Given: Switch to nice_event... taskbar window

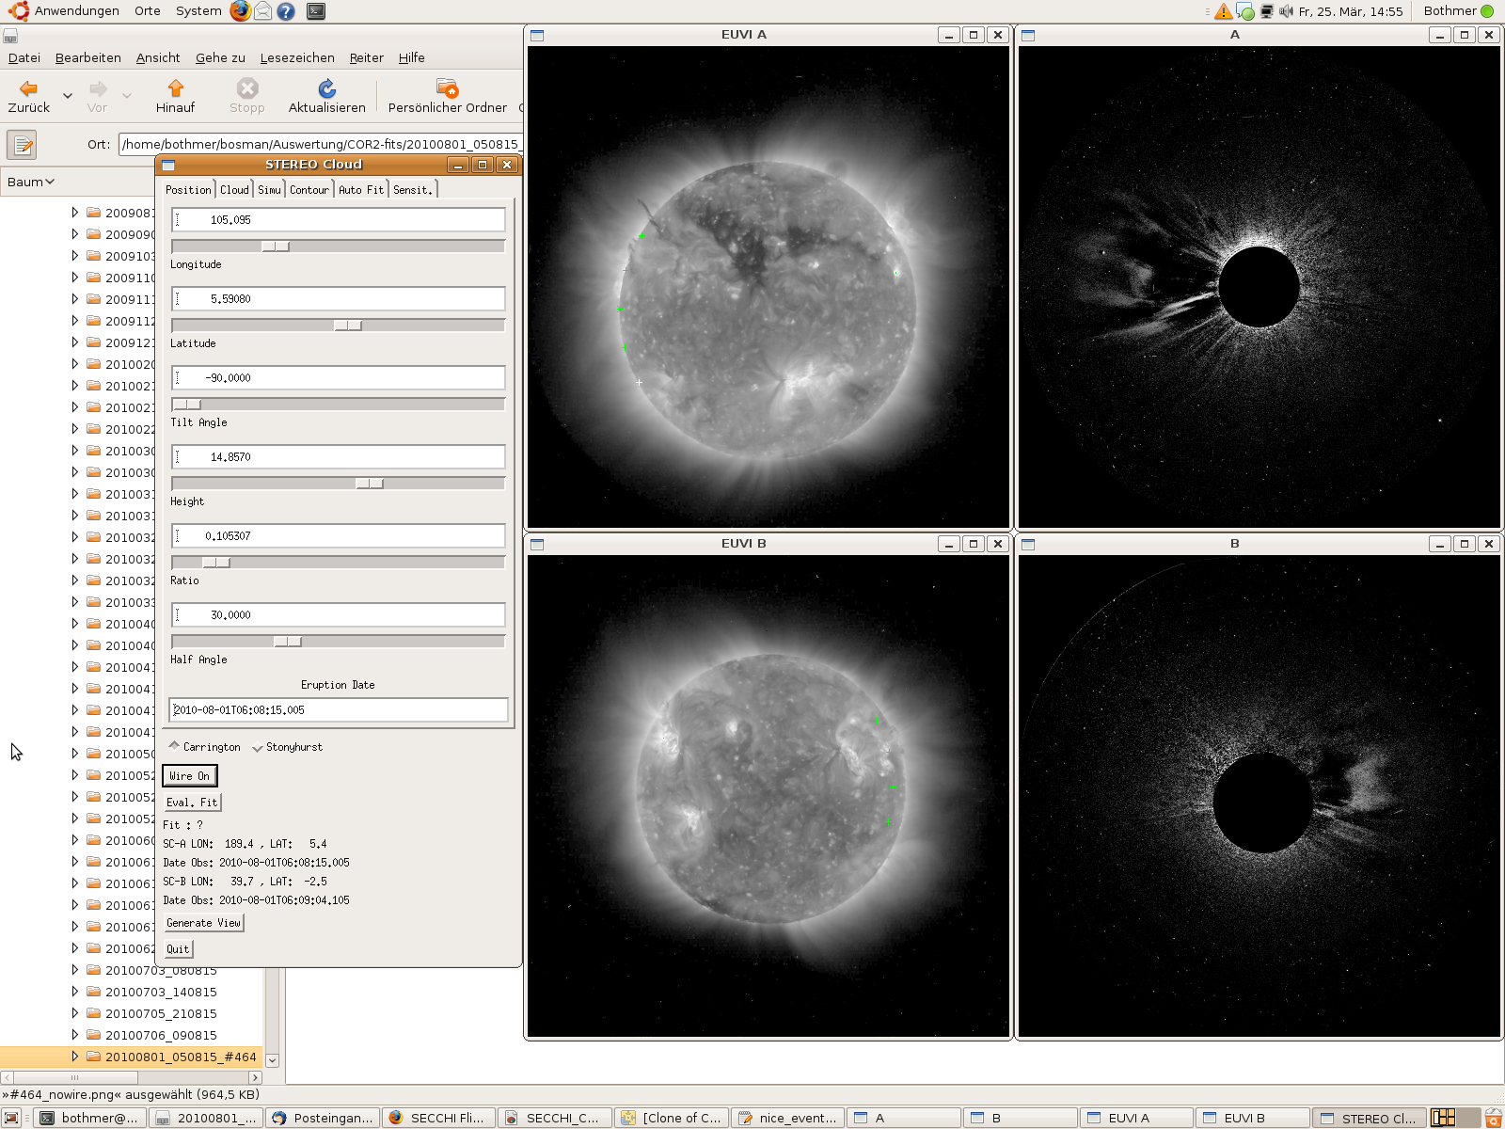Looking at the screenshot, I should coord(787,1118).
